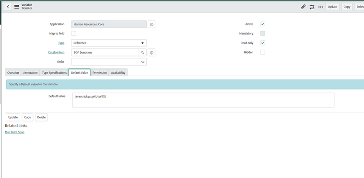
Task: Click the Related Links heading text
Action: tap(16, 126)
